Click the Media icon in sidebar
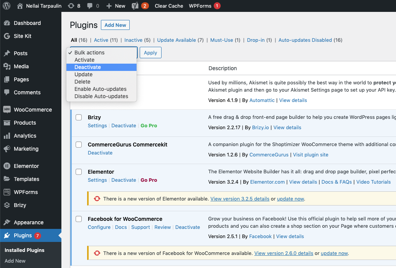 [7, 66]
